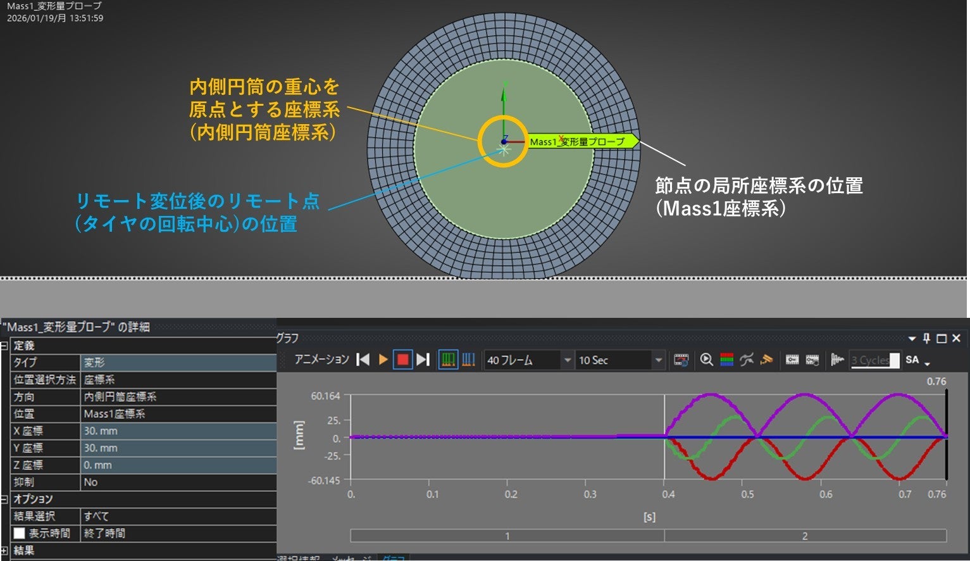Click the アニメーション toolbar label
Screen dimensions: 970x561
coord(321,360)
